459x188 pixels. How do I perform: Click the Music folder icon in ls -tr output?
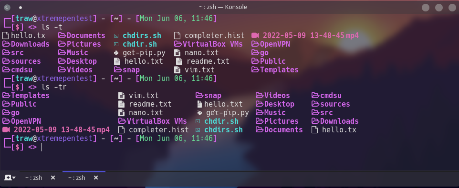[260, 113]
